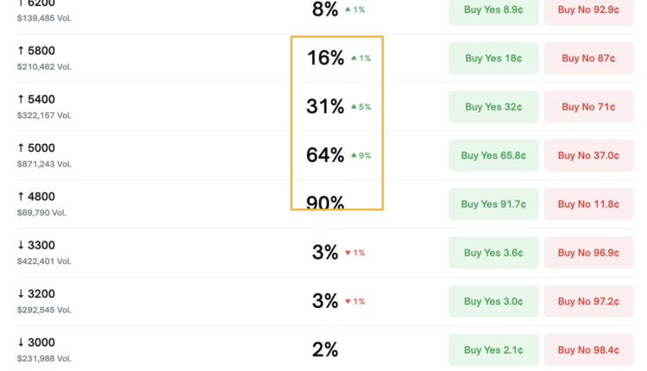Click the 64% chance for 5000
Image resolution: width=647 pixels, height=371 pixels.
pos(325,155)
